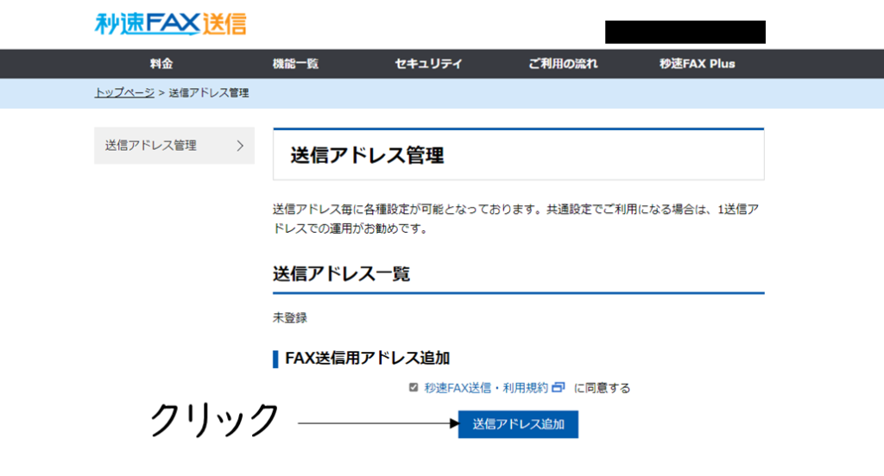884x476 pixels.
Task: Click the 送信アドレス追加 button
Action: pos(518,424)
